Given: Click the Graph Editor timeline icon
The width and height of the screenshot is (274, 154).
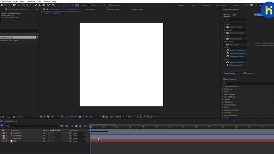Looking at the screenshot, I should coord(86,126).
